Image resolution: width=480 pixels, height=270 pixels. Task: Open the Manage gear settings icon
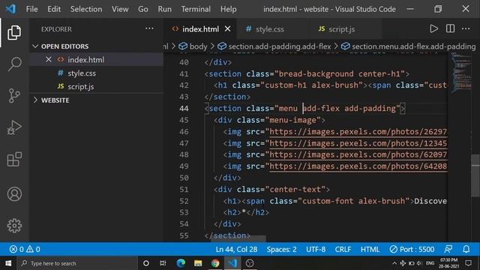click(x=14, y=226)
